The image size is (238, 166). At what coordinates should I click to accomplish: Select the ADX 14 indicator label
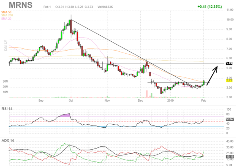(x=8, y=141)
